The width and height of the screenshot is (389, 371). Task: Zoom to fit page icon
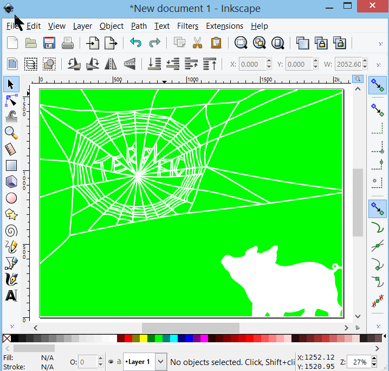pos(277,43)
